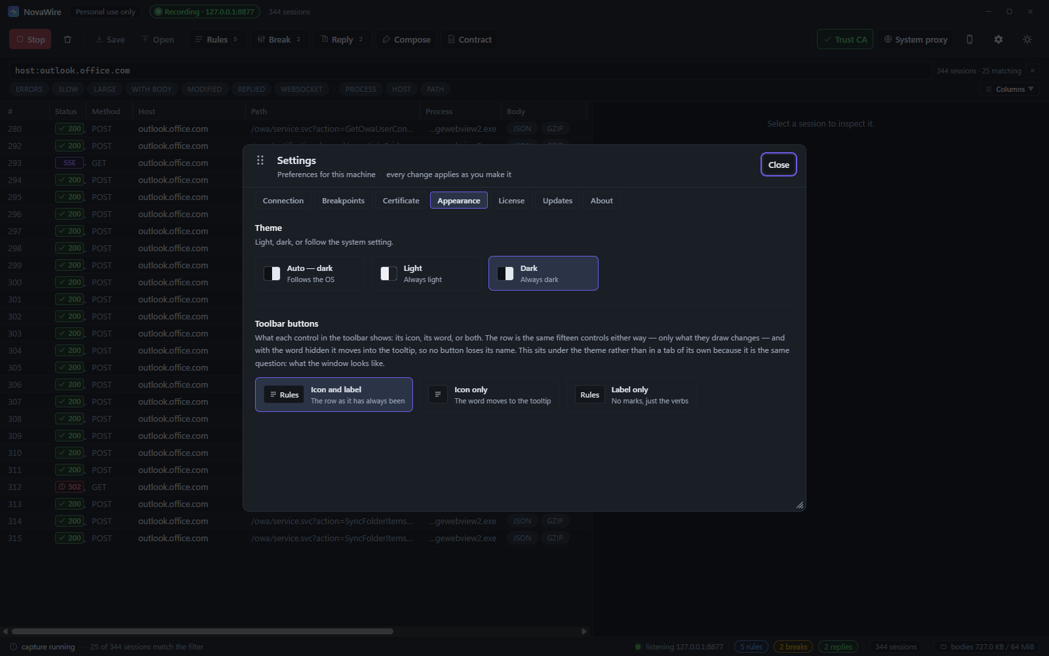Save the captured sessions
This screenshot has width=1049, height=656.
click(x=109, y=39)
